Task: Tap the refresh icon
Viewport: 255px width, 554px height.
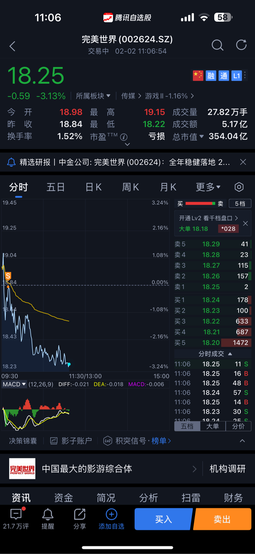Action: [x=241, y=45]
